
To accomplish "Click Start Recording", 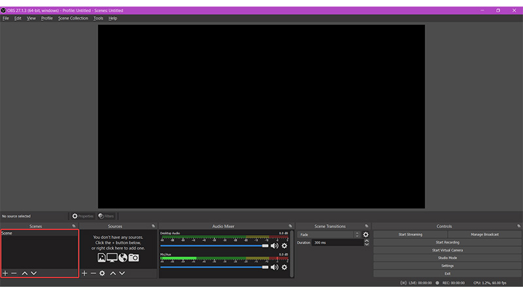I will [x=447, y=242].
